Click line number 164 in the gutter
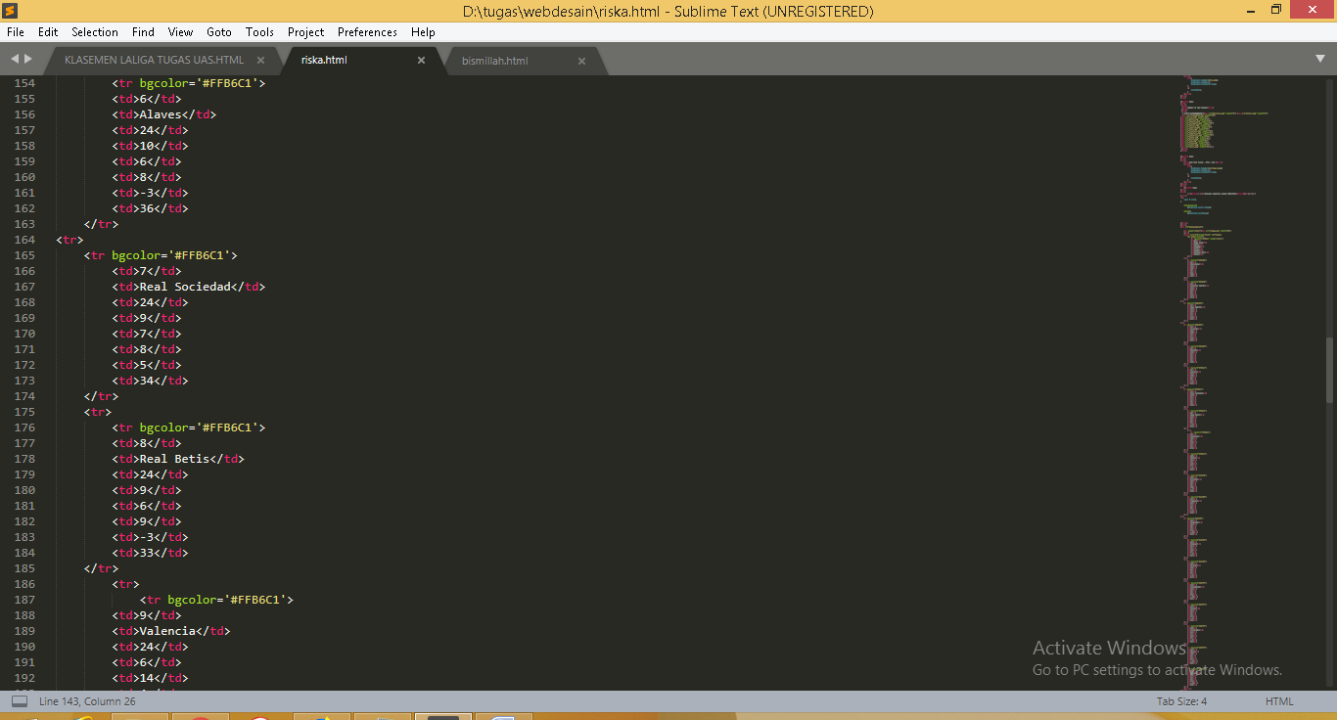 (23, 240)
